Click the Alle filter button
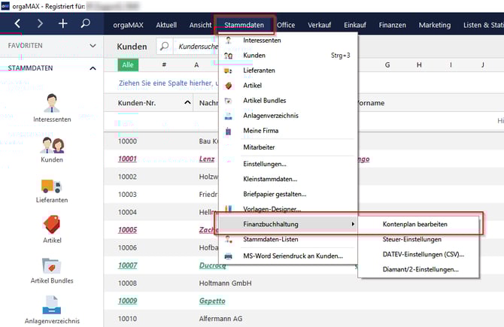504x327 pixels. [x=129, y=65]
